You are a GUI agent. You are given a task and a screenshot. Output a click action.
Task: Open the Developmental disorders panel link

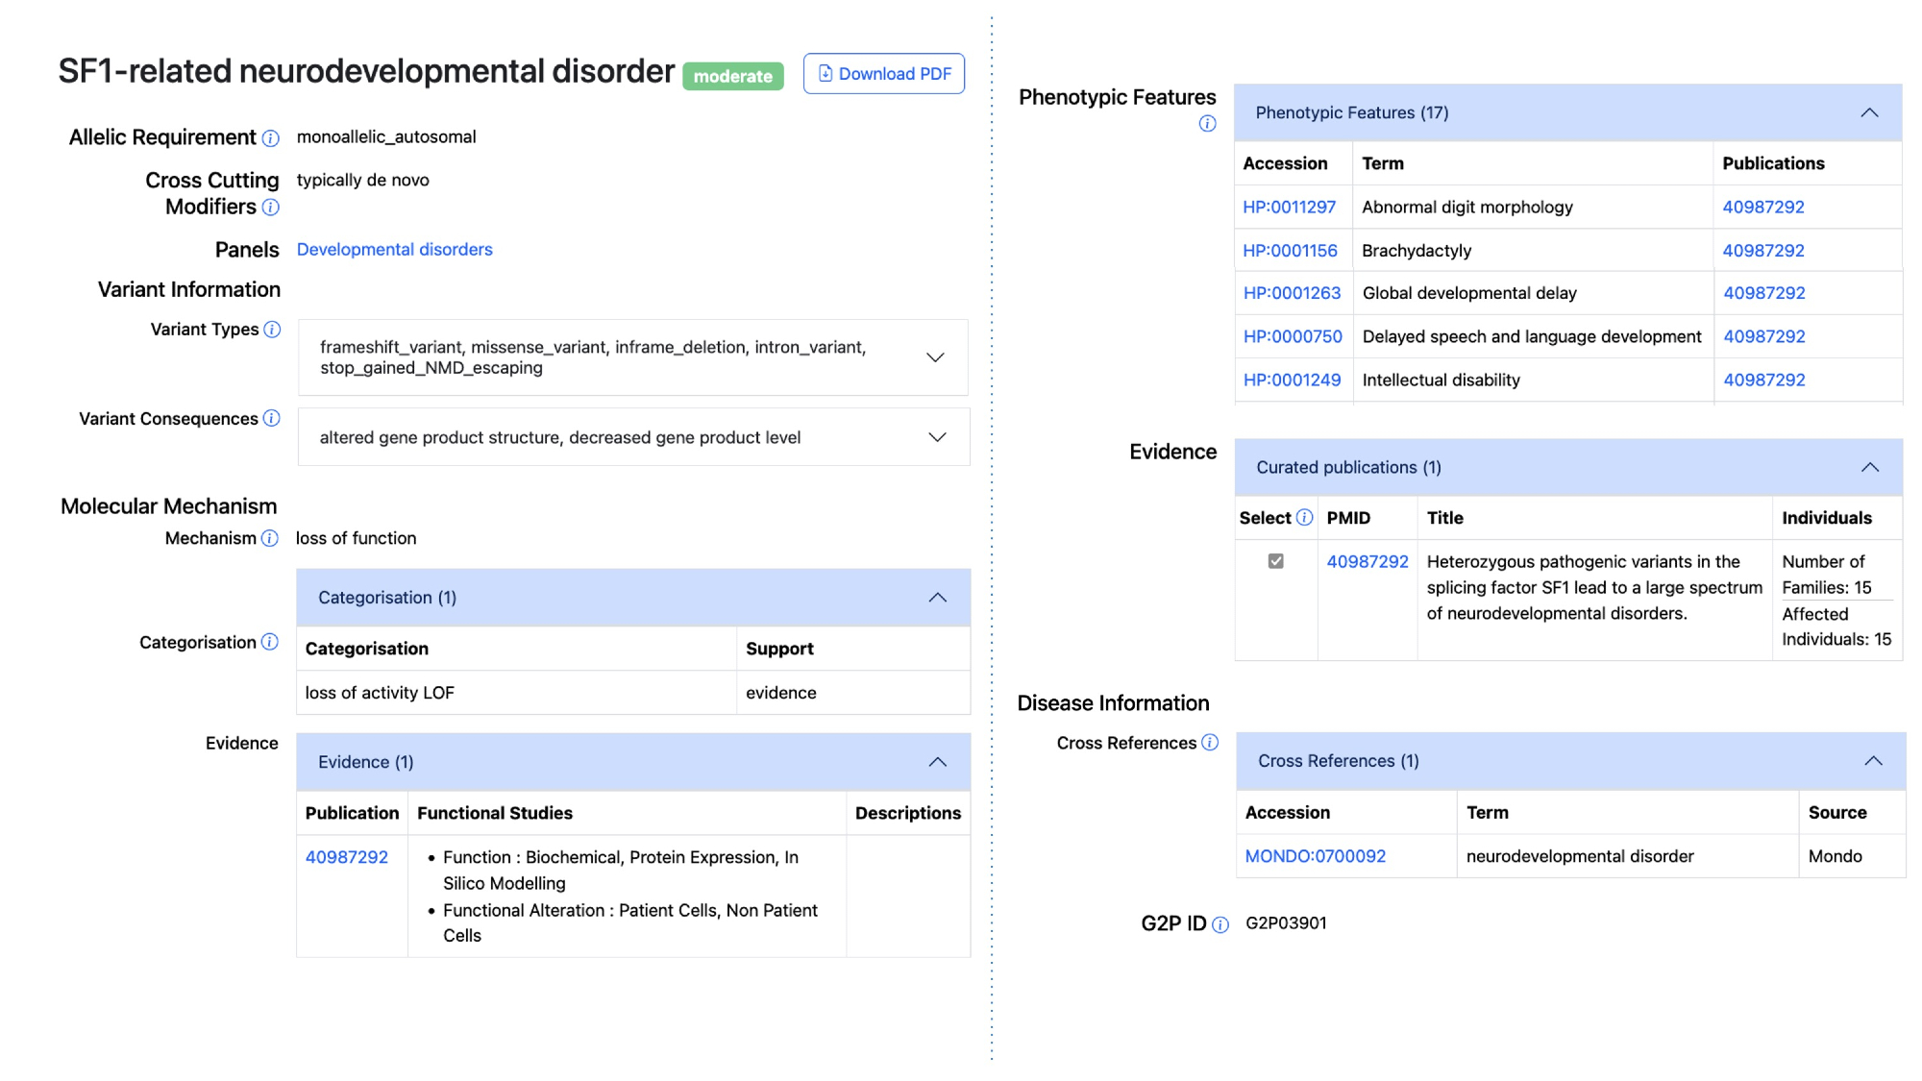[x=394, y=250]
